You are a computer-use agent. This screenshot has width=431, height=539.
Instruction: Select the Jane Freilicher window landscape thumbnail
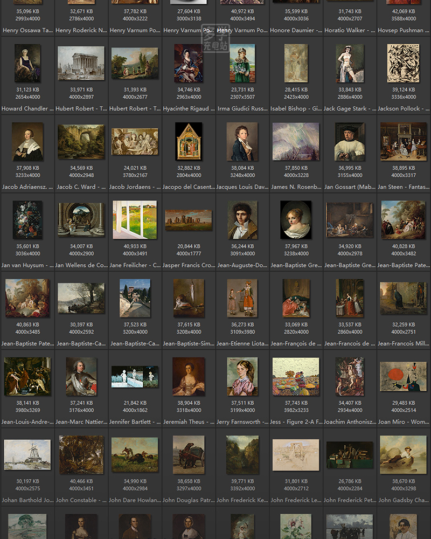point(135,220)
